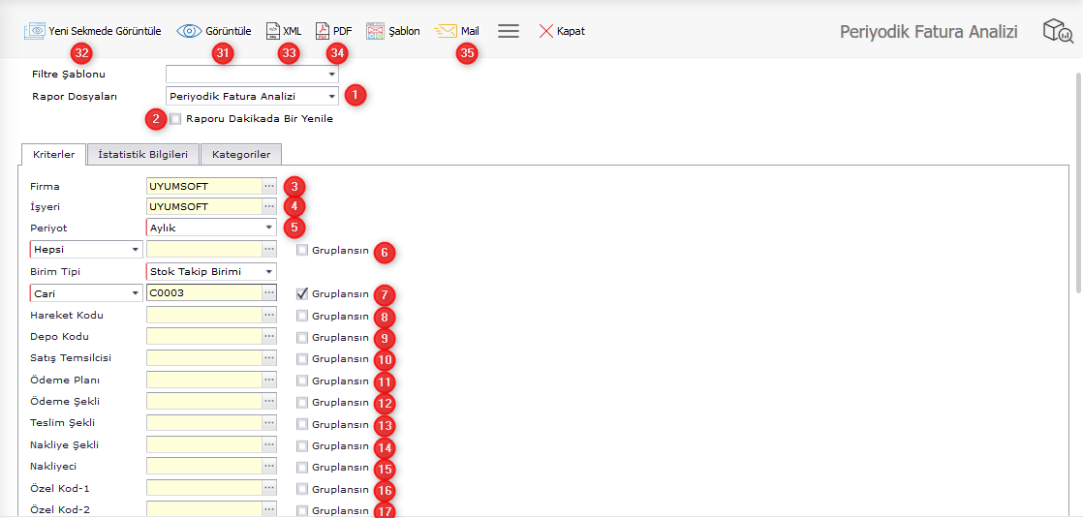Expand Birim Tipi dropdown
The width and height of the screenshot is (1083, 518).
[268, 272]
